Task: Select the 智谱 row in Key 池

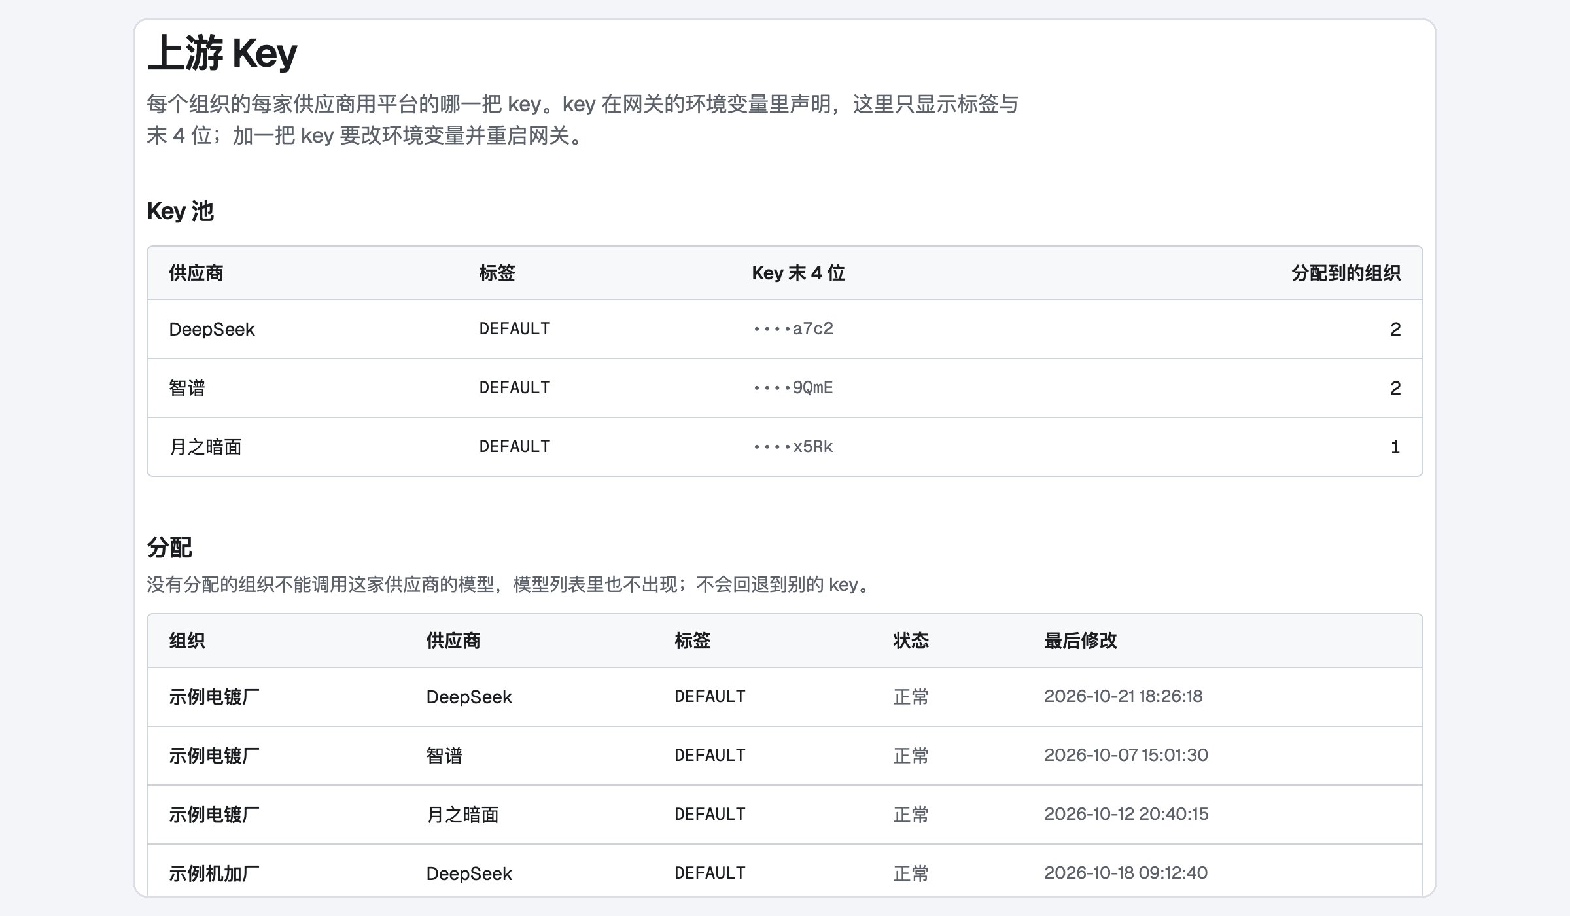Action: pos(785,388)
